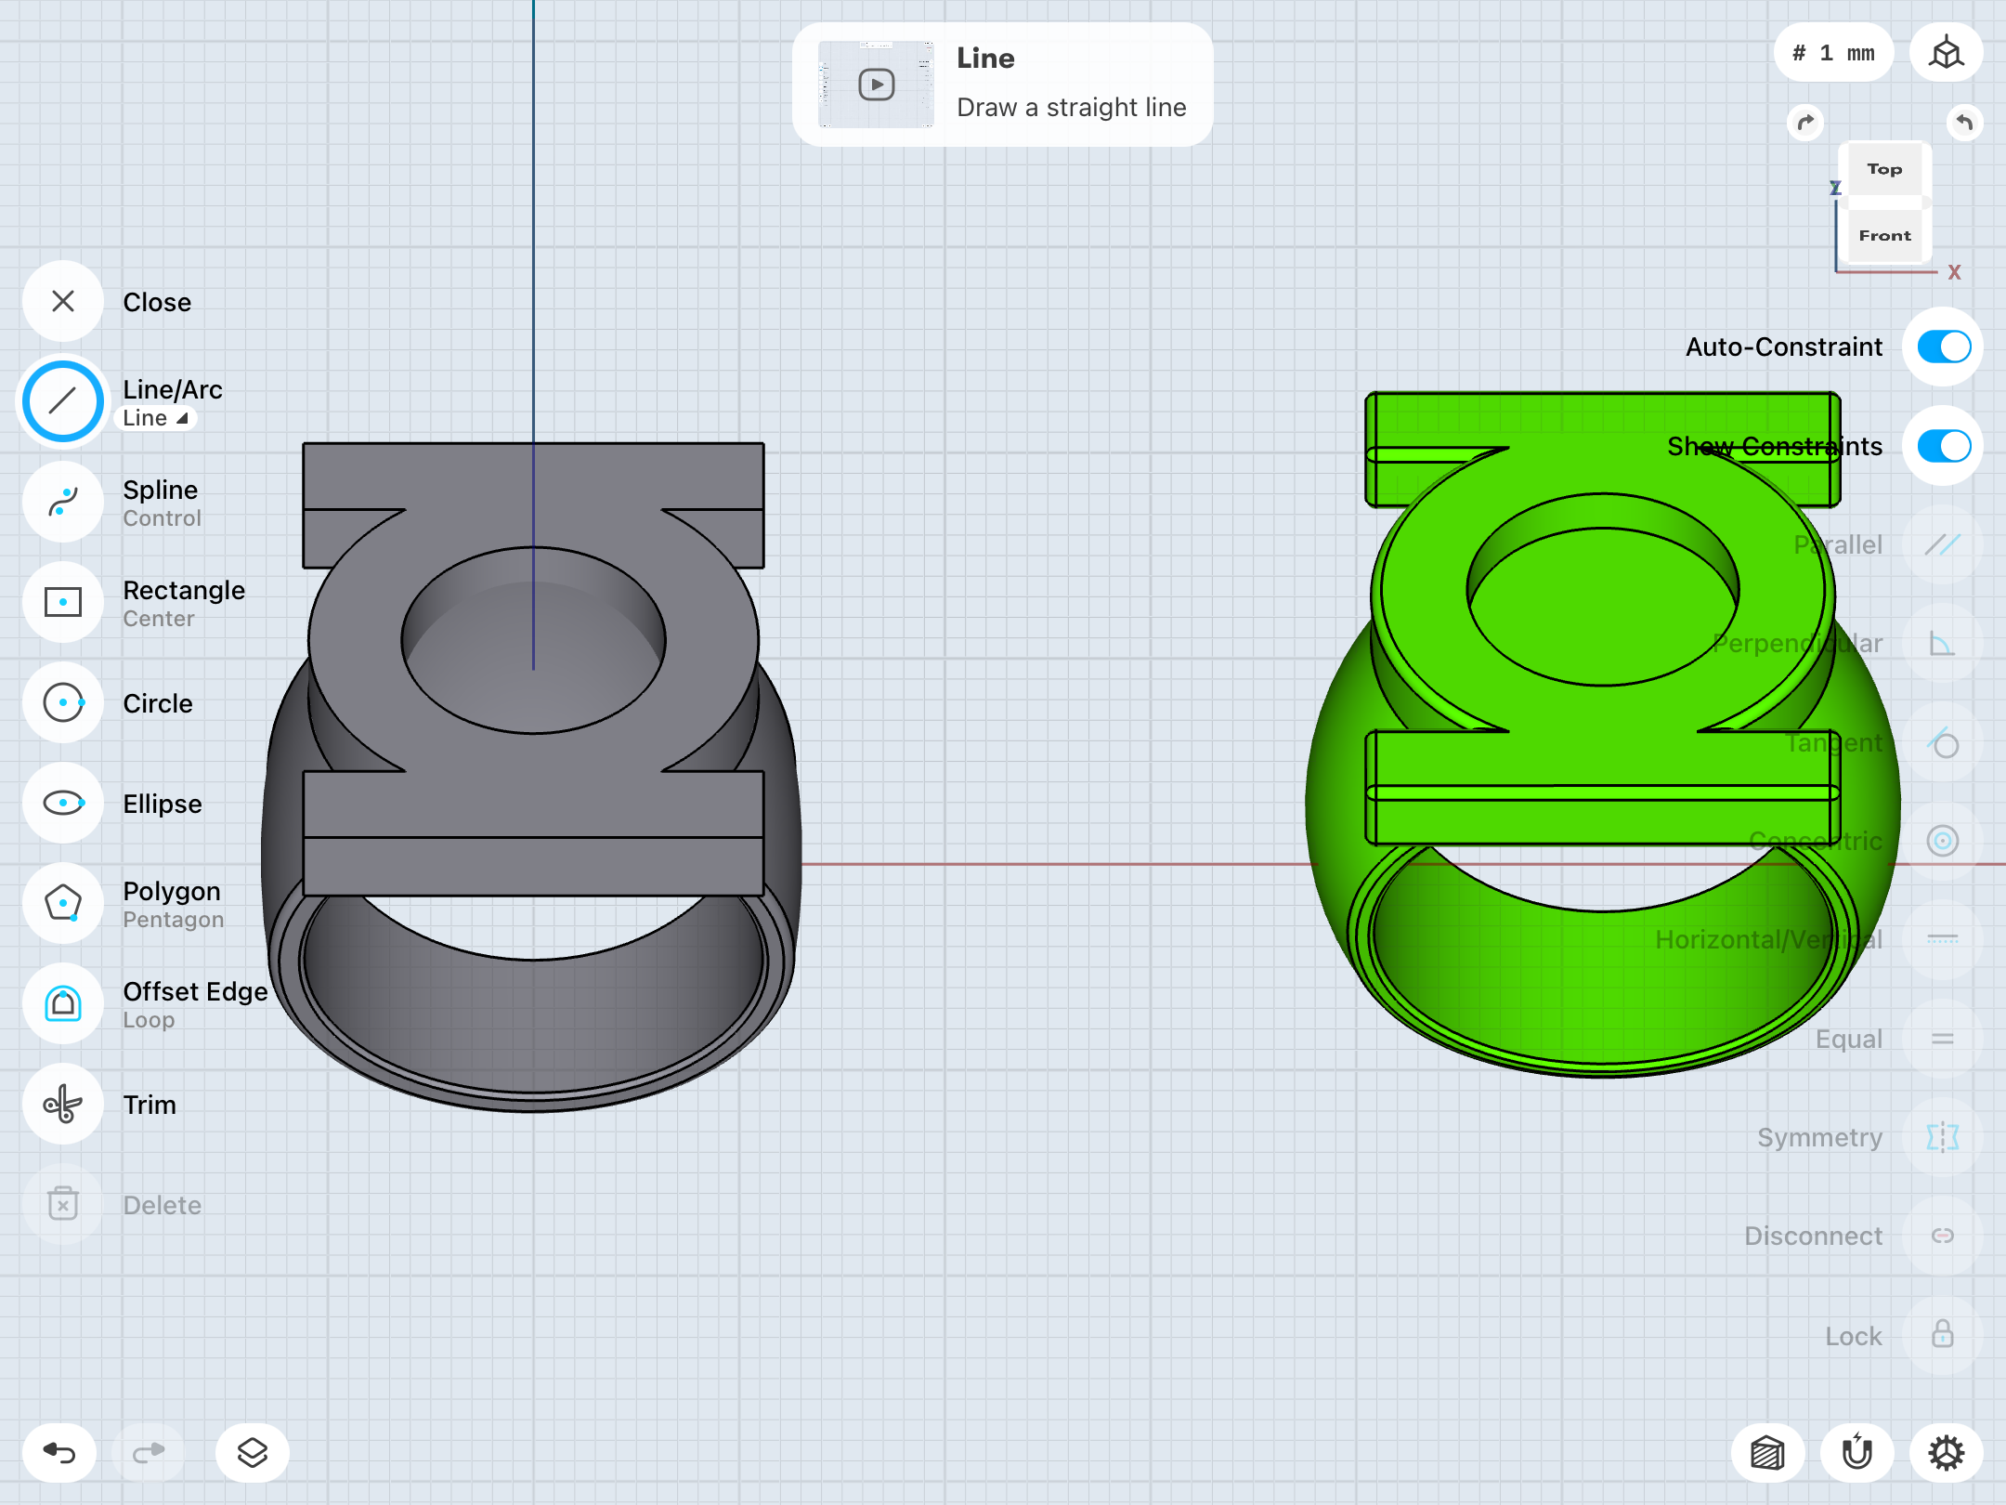Select the Offset Edge tool icon
Screen dimensions: 2006x1505
63,1004
